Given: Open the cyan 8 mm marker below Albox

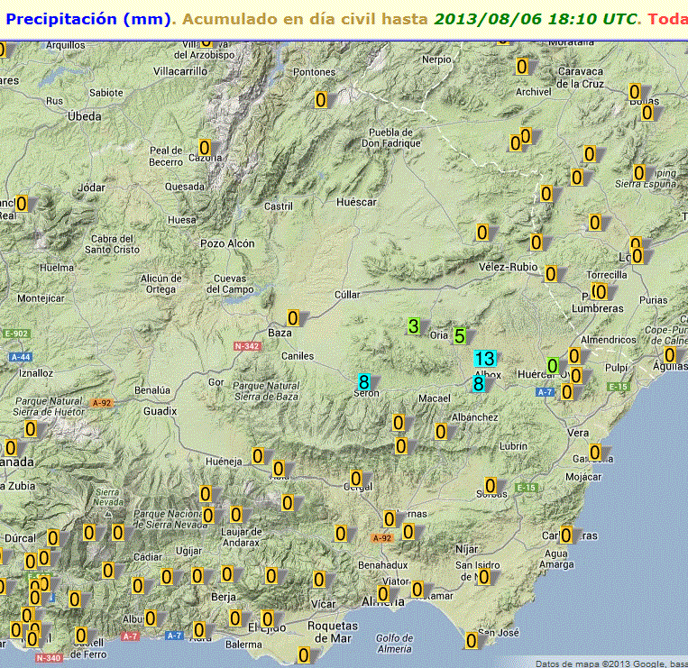Looking at the screenshot, I should [478, 384].
